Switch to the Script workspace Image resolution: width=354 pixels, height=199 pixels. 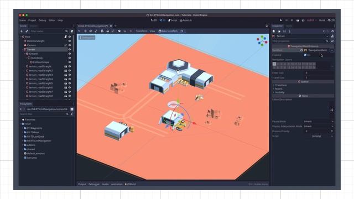point(173,20)
